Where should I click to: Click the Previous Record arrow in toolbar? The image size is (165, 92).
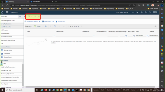pyautogui.click(x=36, y=16)
